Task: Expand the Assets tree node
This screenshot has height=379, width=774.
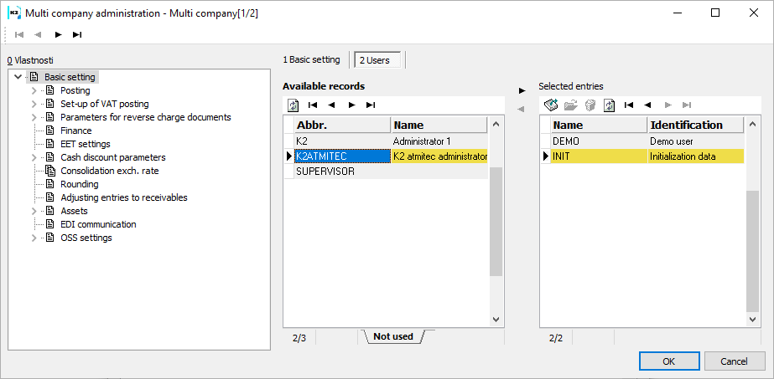Action: tap(34, 211)
